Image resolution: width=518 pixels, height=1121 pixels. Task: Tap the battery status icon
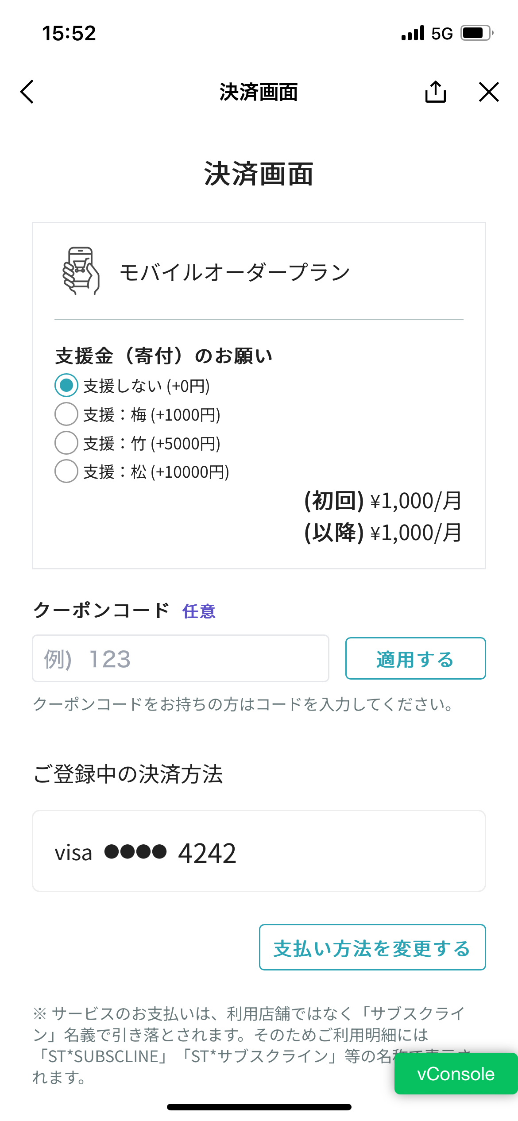coord(477,33)
